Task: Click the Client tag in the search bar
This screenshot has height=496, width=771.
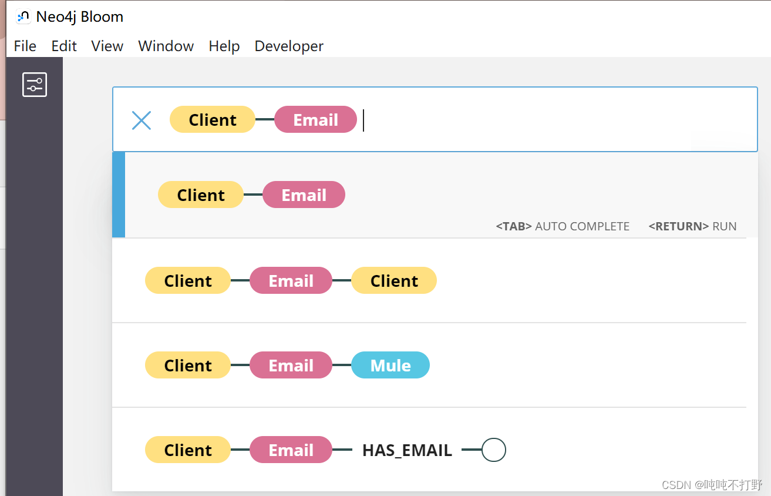Action: 213,120
